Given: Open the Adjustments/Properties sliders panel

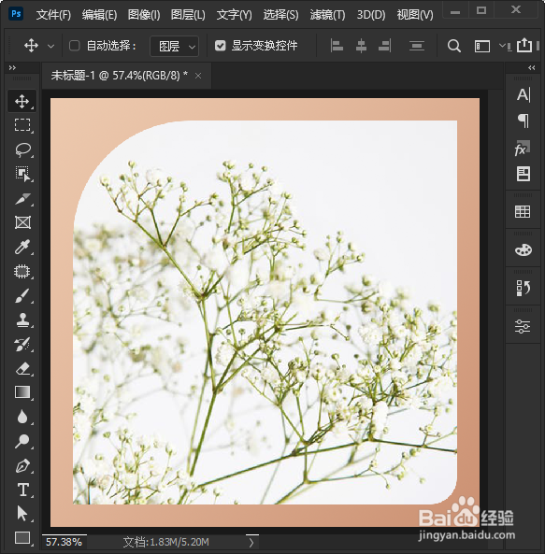Looking at the screenshot, I should 523,326.
